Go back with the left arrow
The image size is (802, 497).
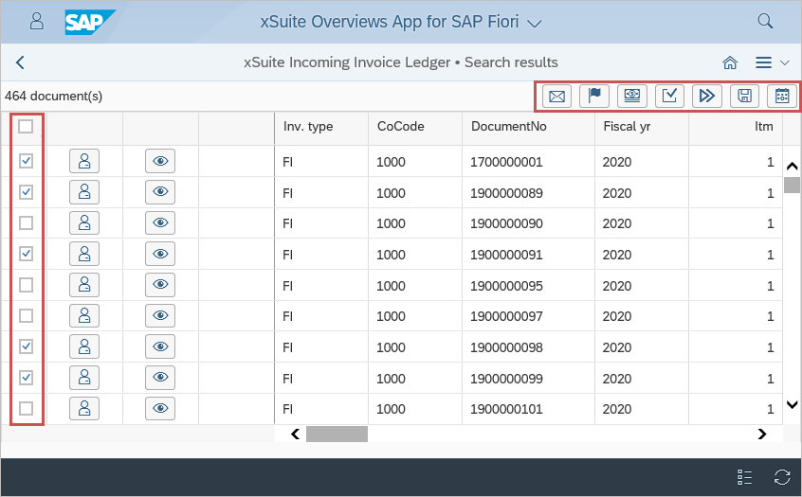(20, 62)
